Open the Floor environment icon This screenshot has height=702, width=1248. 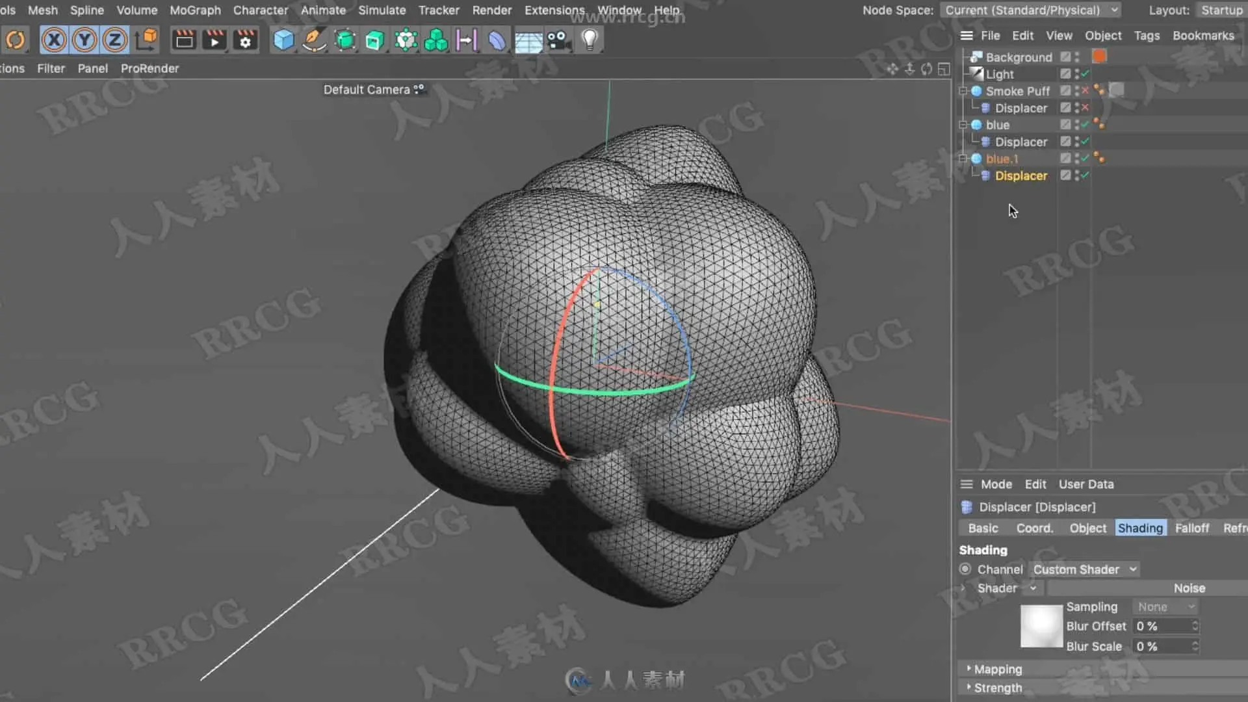(528, 40)
